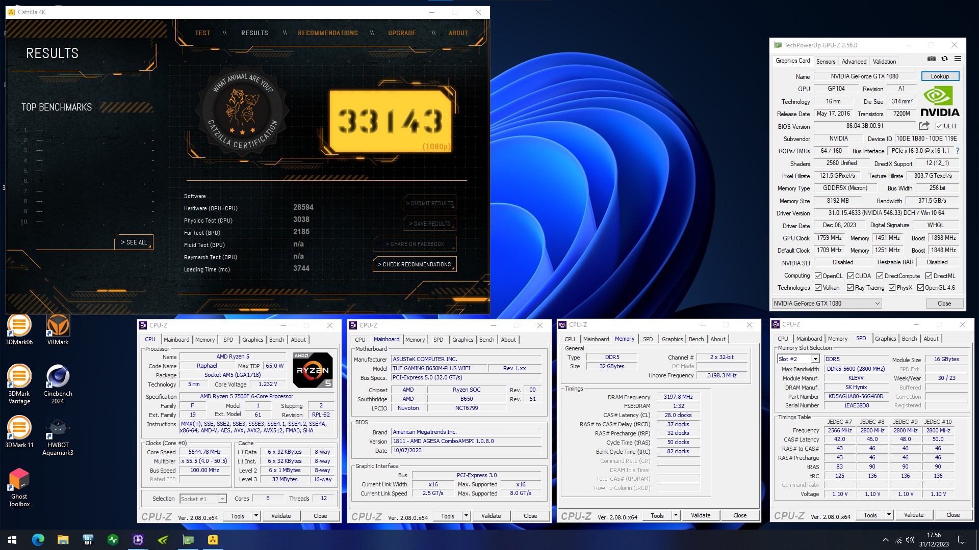Open the 3DMark Vantage desktop icon
Image resolution: width=979 pixels, height=550 pixels.
coord(19,384)
